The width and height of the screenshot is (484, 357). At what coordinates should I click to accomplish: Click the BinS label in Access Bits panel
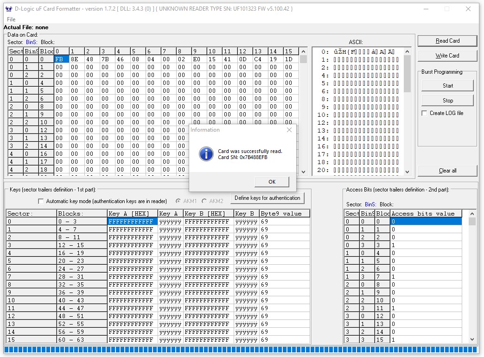point(370,204)
